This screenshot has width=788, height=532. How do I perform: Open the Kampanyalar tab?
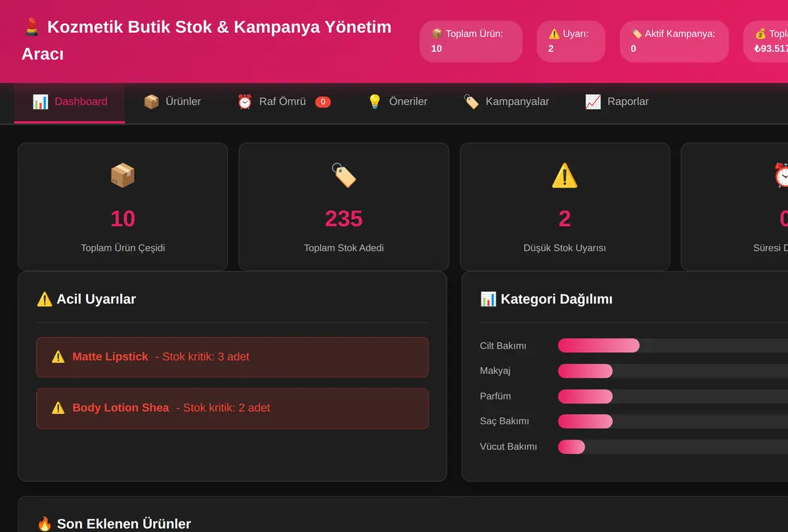[x=506, y=102]
